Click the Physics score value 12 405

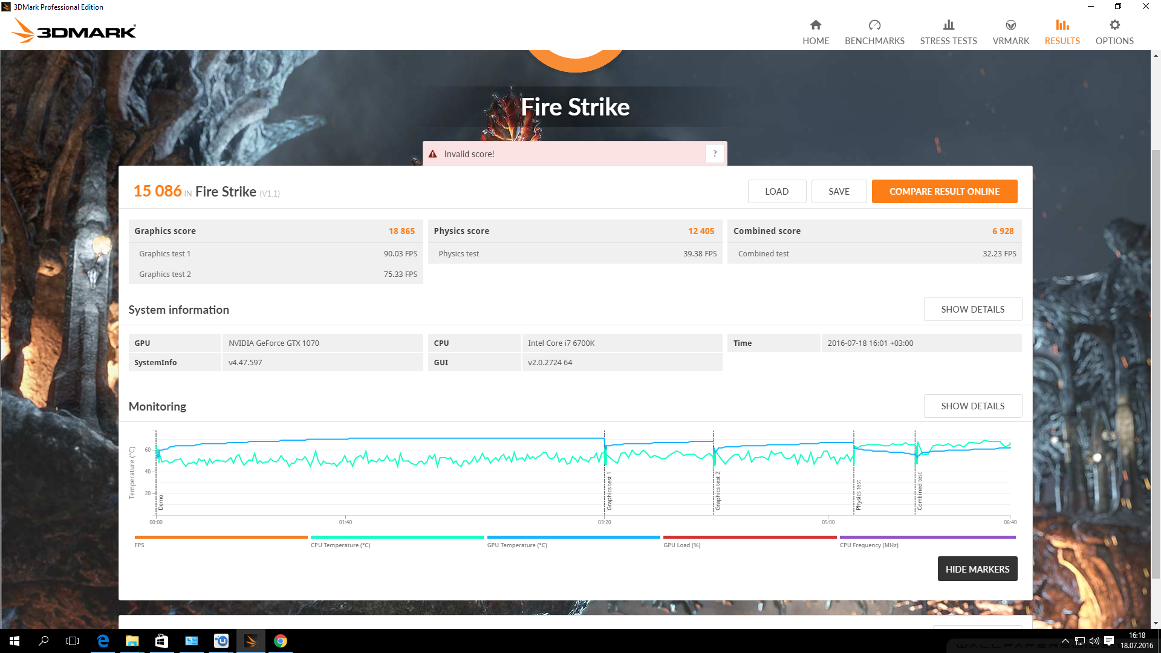(x=701, y=231)
